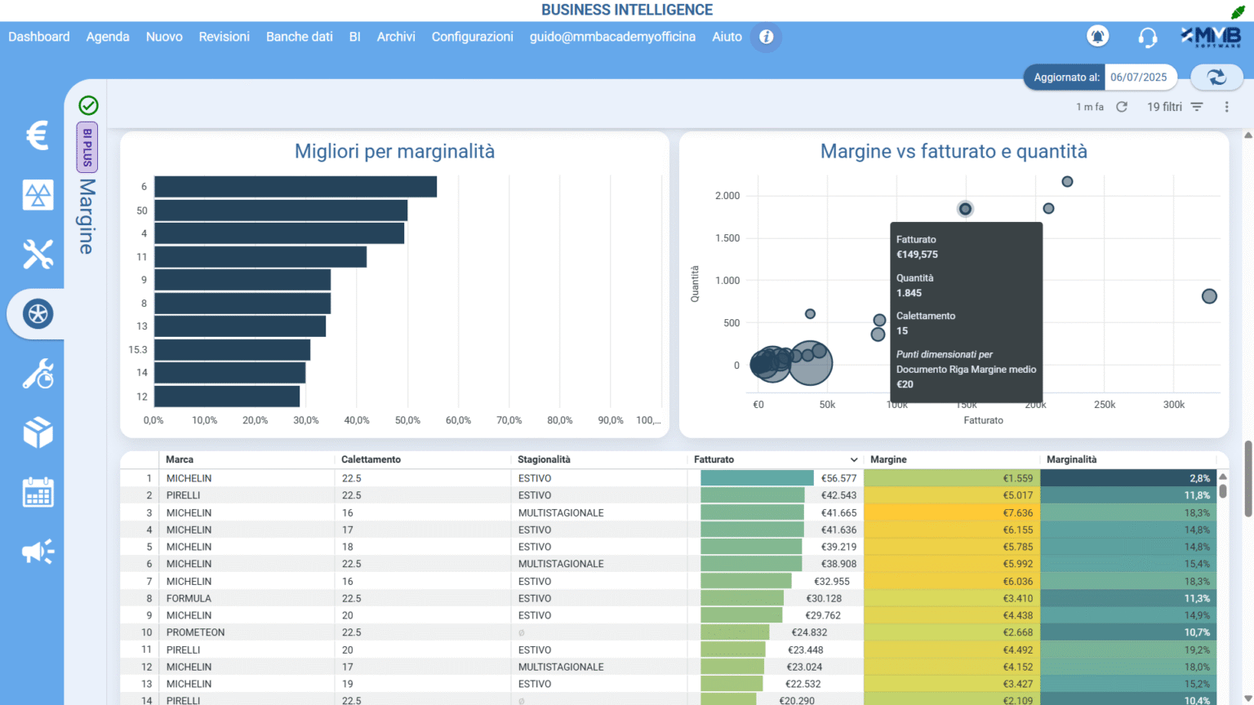Open the 19 filtri filter panel
The height and width of the screenshot is (705, 1254).
[1175, 107]
